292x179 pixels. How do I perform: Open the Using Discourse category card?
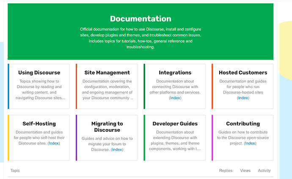pos(39,86)
